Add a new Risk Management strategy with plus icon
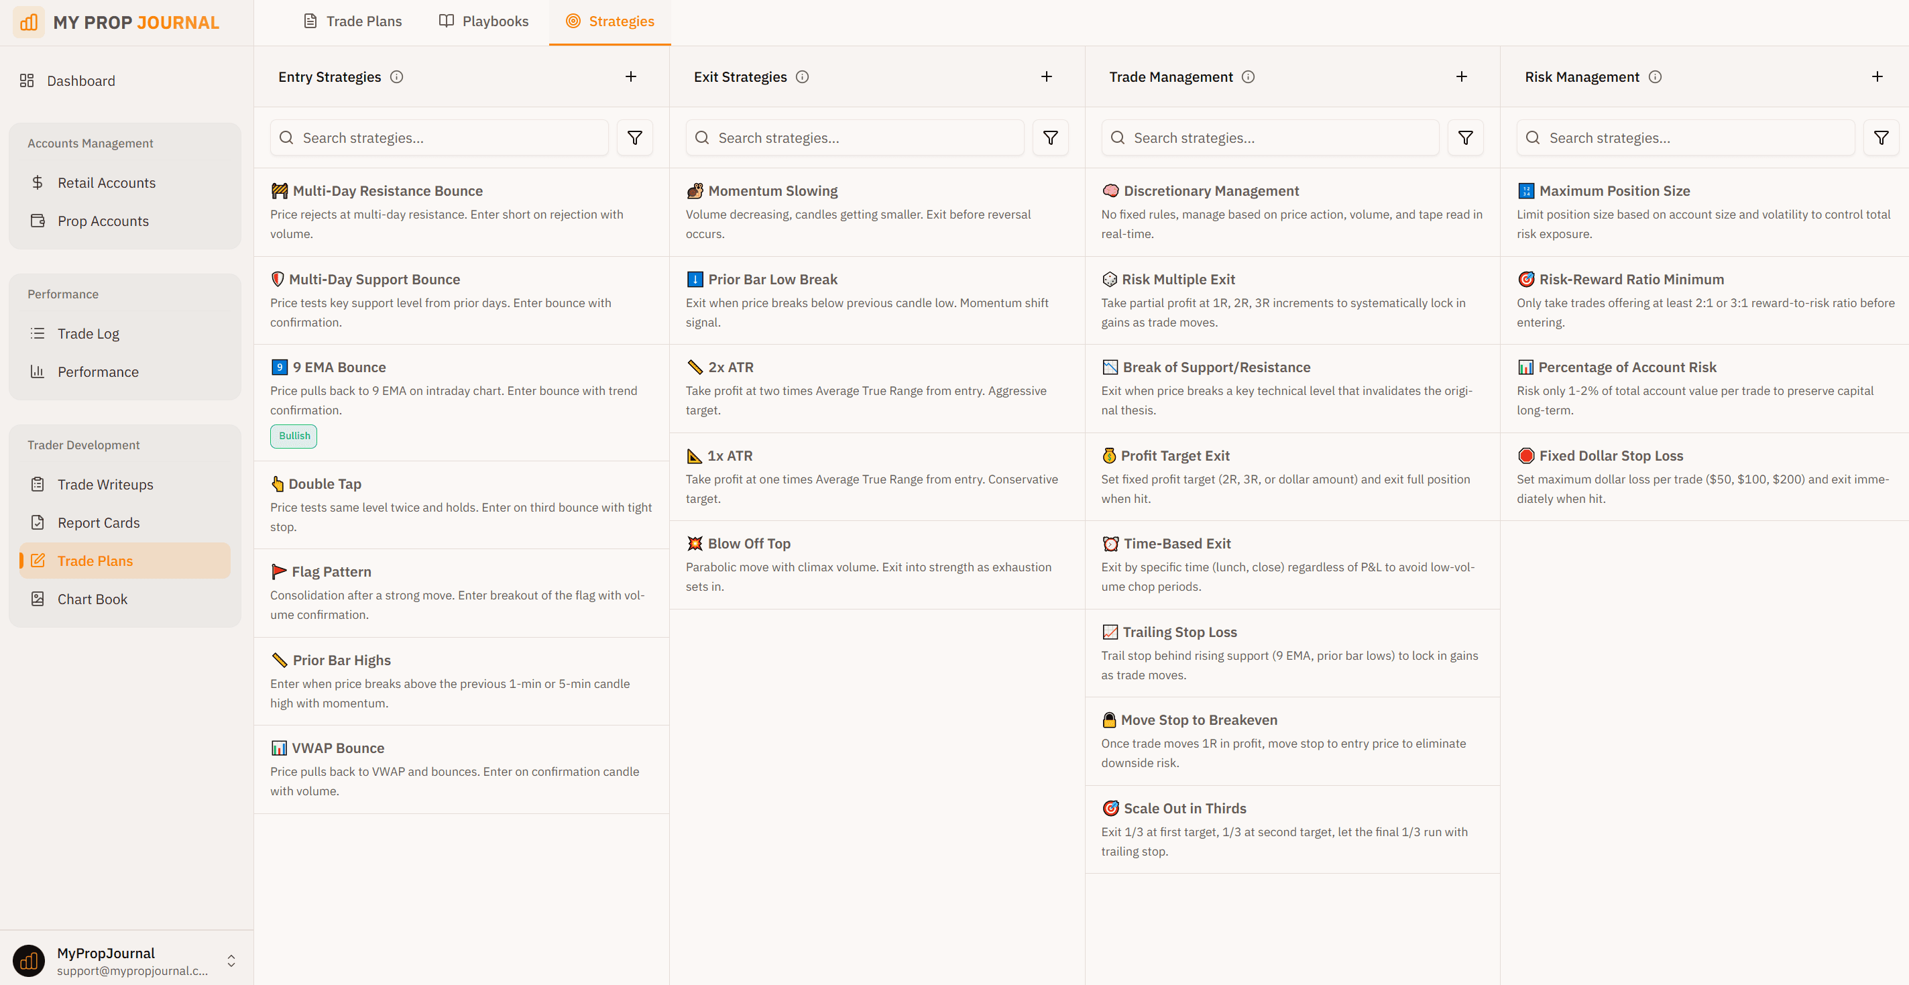Screen dimensions: 1909x985 point(1877,76)
